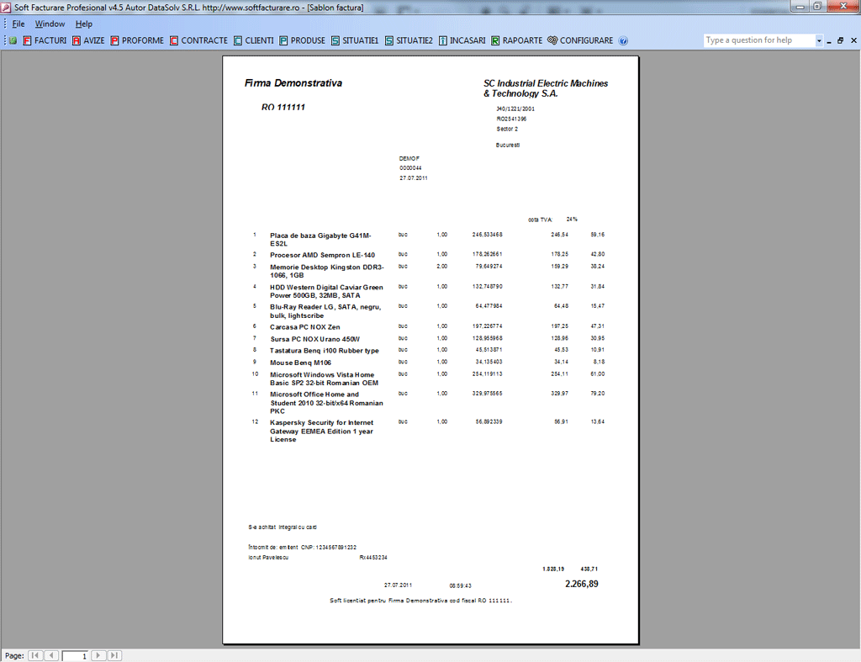
Task: Click the invoice grand total '2.266,89'
Action: tap(582, 584)
